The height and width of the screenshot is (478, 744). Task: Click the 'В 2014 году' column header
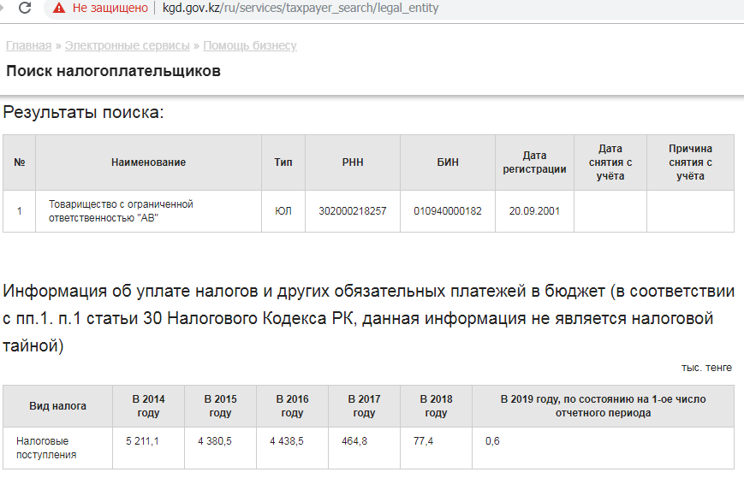pos(148,406)
